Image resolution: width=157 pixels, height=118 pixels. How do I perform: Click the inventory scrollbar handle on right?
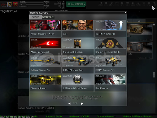click(154, 75)
